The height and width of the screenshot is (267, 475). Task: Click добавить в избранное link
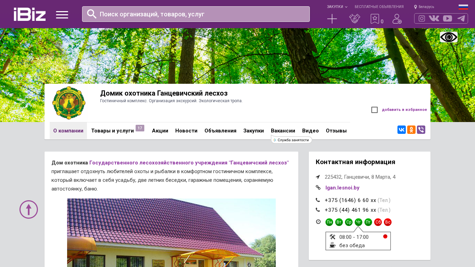404,110
